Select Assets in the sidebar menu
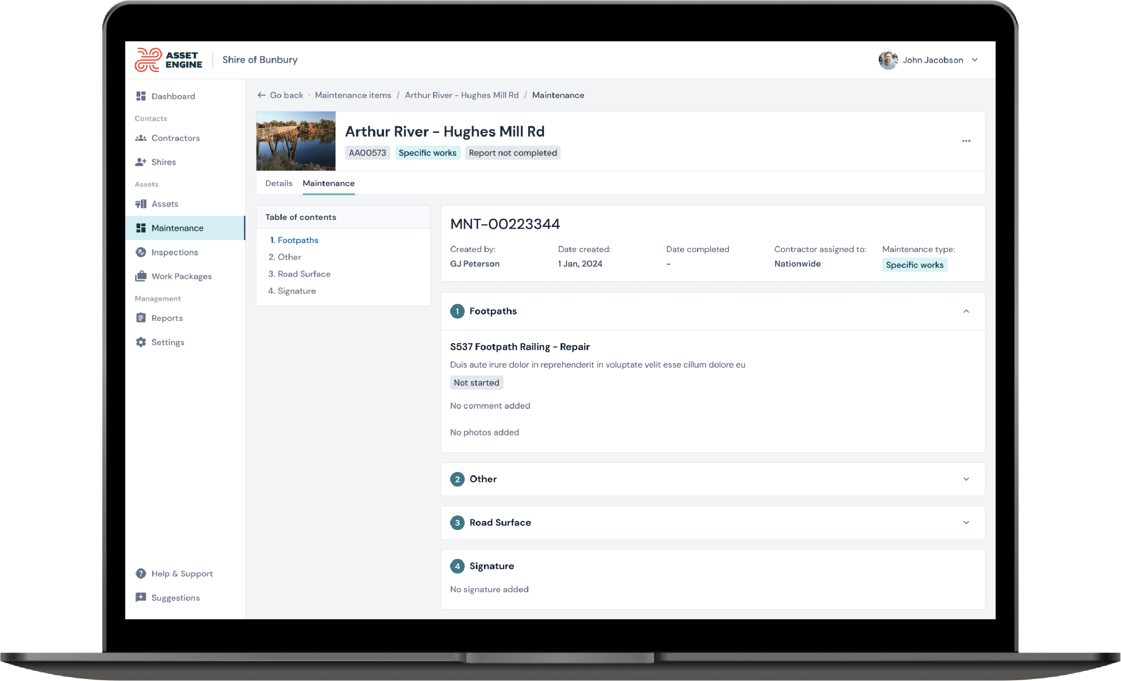 pos(165,204)
